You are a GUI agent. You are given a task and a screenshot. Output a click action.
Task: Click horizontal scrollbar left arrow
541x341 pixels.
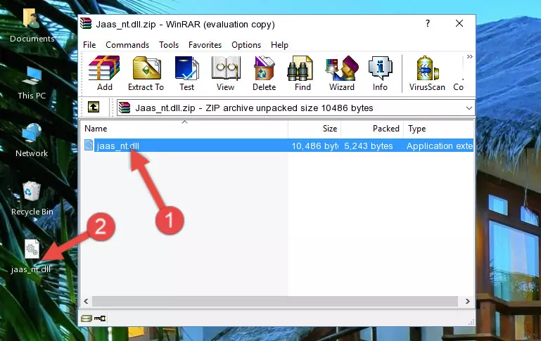tap(87, 301)
